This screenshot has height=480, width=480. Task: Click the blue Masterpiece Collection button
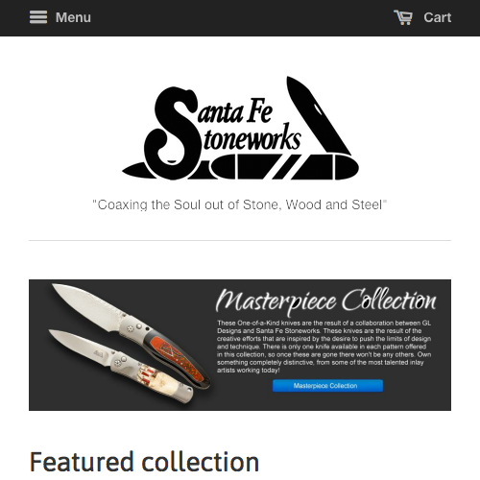coord(327,386)
